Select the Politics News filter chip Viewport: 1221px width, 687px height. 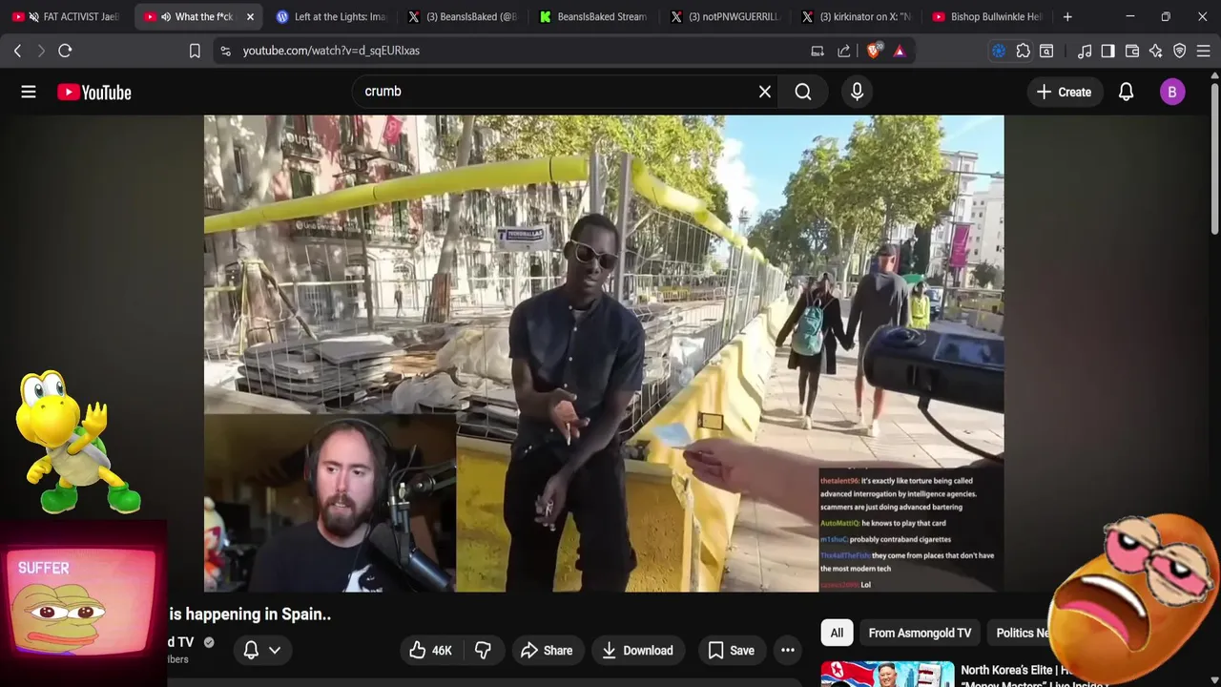click(x=1021, y=633)
